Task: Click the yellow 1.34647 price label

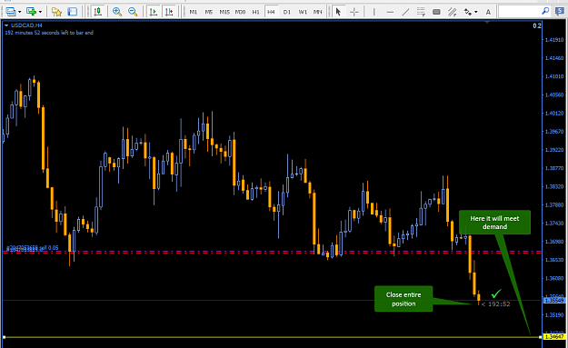Action: pyautogui.click(x=554, y=337)
